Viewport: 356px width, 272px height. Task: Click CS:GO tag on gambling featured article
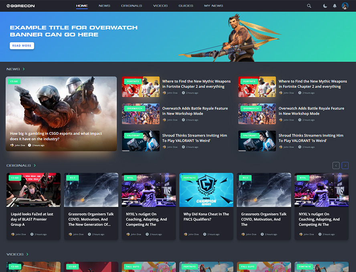coord(14,81)
